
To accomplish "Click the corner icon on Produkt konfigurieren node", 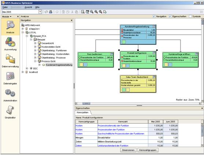I will click(x=154, y=53).
